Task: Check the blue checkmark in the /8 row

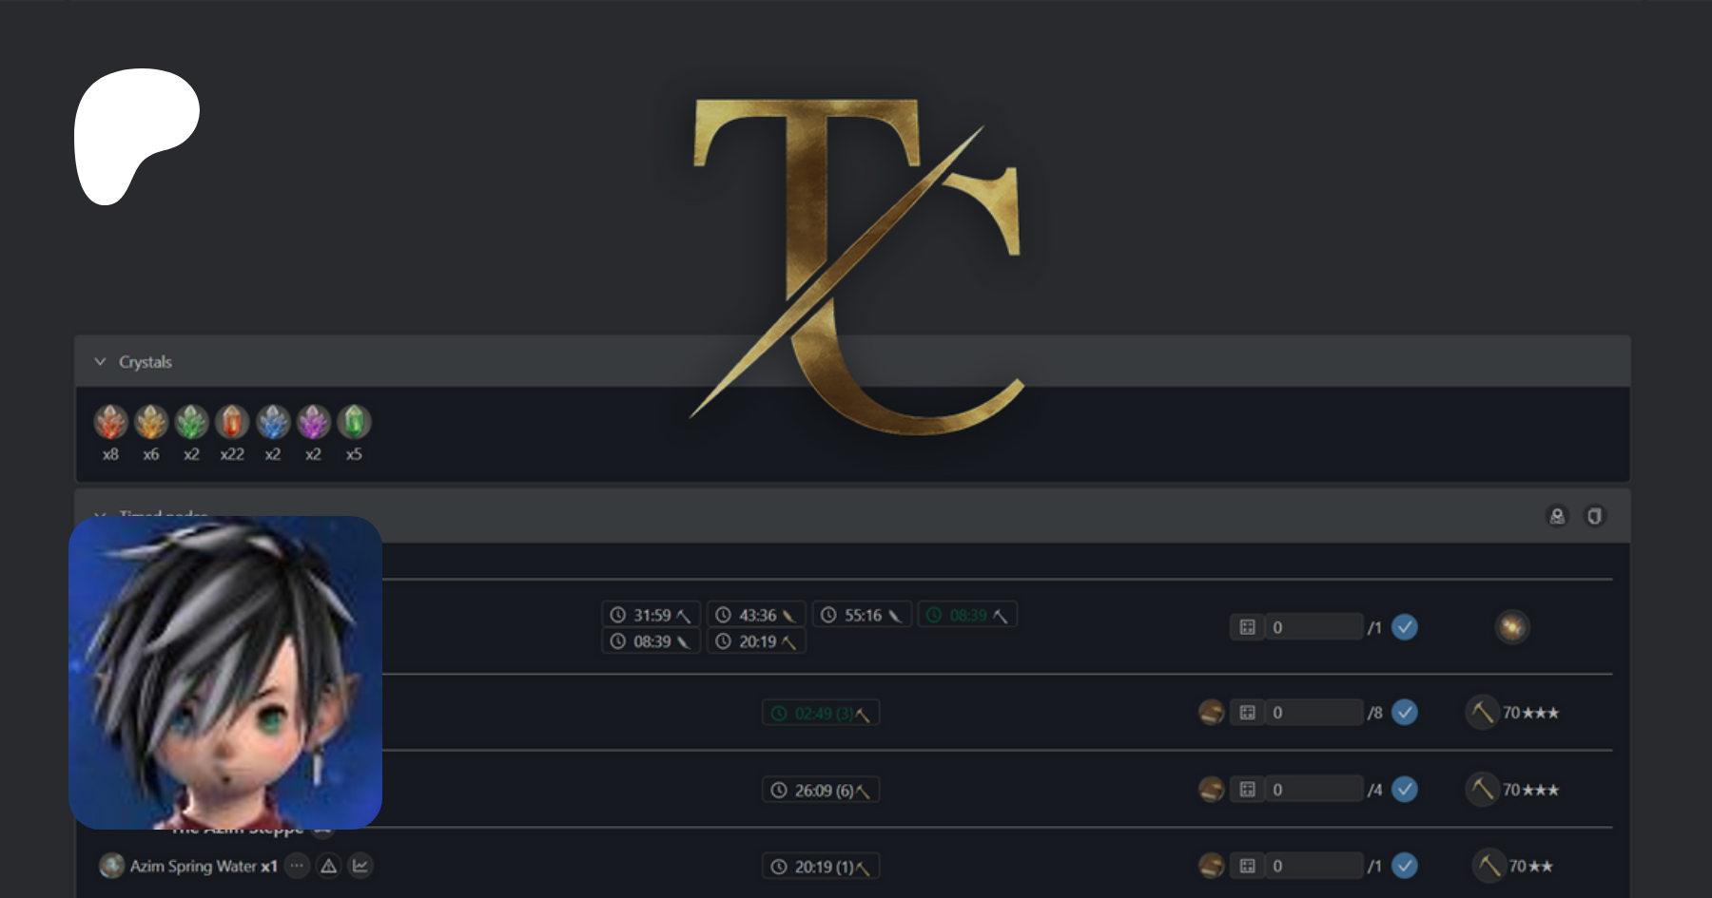Action: [1405, 713]
